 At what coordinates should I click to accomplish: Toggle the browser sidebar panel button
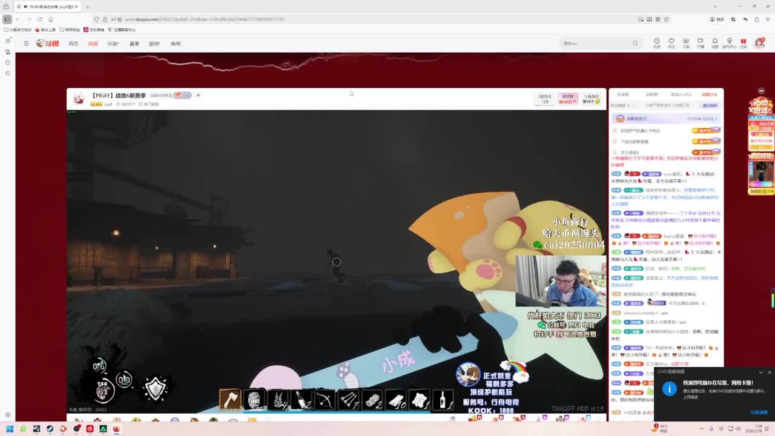pos(7,19)
